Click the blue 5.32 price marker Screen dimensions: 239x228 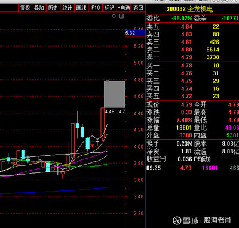tap(135, 33)
